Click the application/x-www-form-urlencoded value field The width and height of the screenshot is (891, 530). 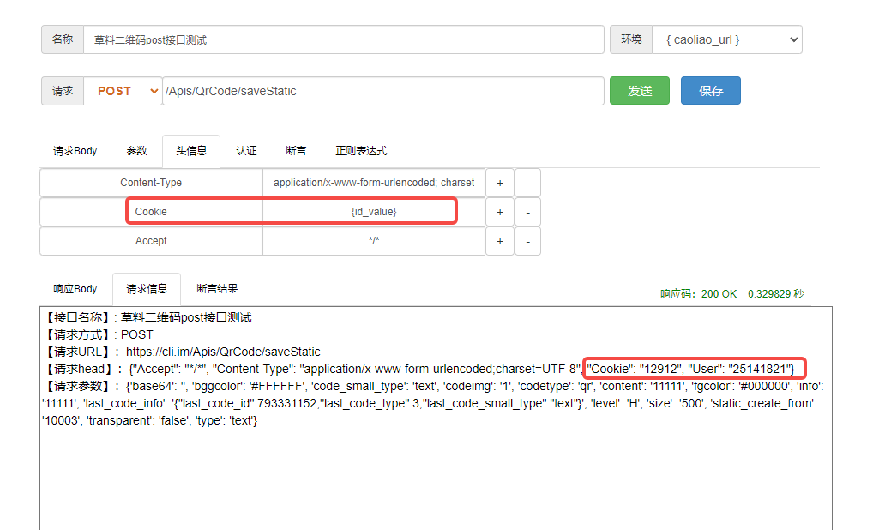coord(374,183)
